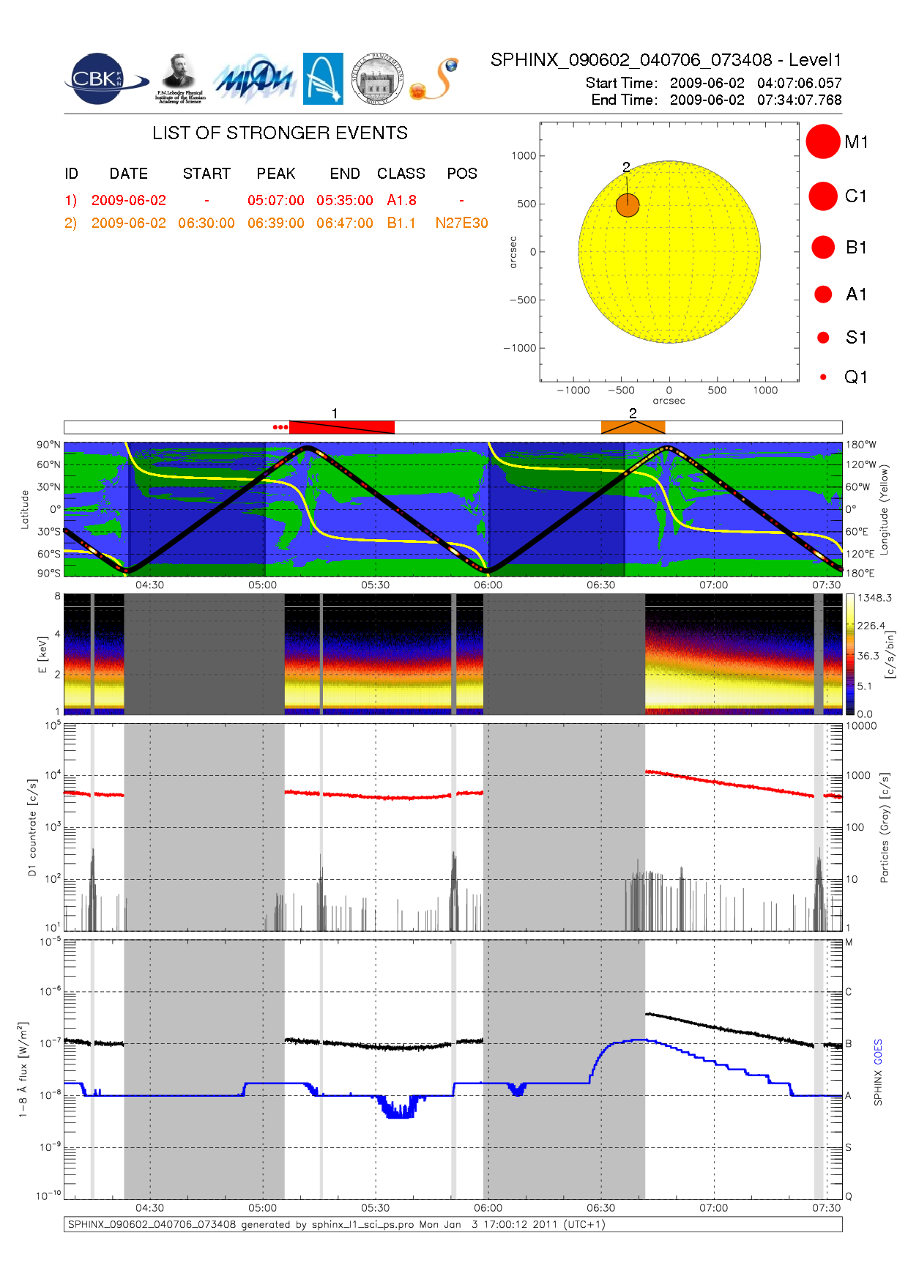The height and width of the screenshot is (1285, 908).
Task: Click event 2 position N27E30
Action: [461, 223]
